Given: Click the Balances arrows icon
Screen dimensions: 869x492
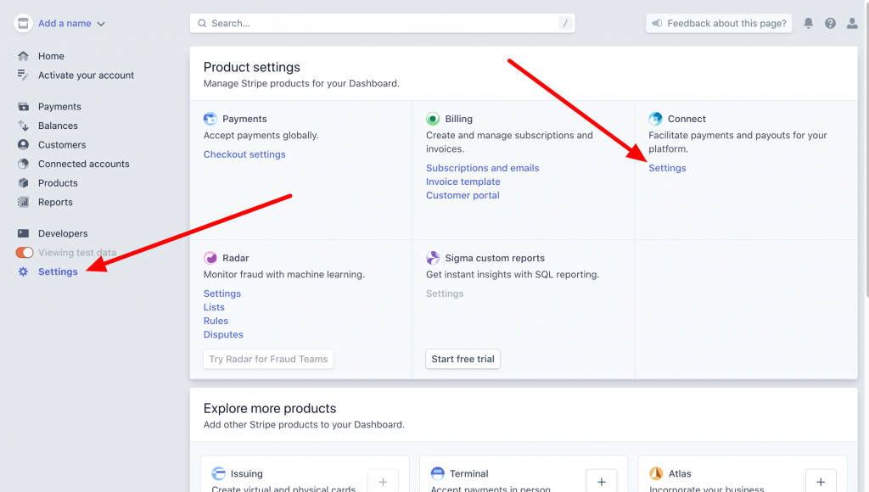Looking at the screenshot, I should [x=23, y=126].
